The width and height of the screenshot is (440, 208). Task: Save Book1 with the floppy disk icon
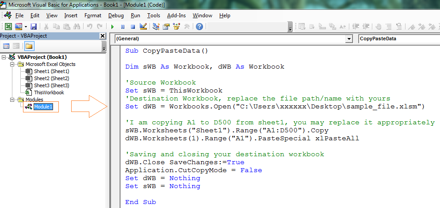click(34, 27)
